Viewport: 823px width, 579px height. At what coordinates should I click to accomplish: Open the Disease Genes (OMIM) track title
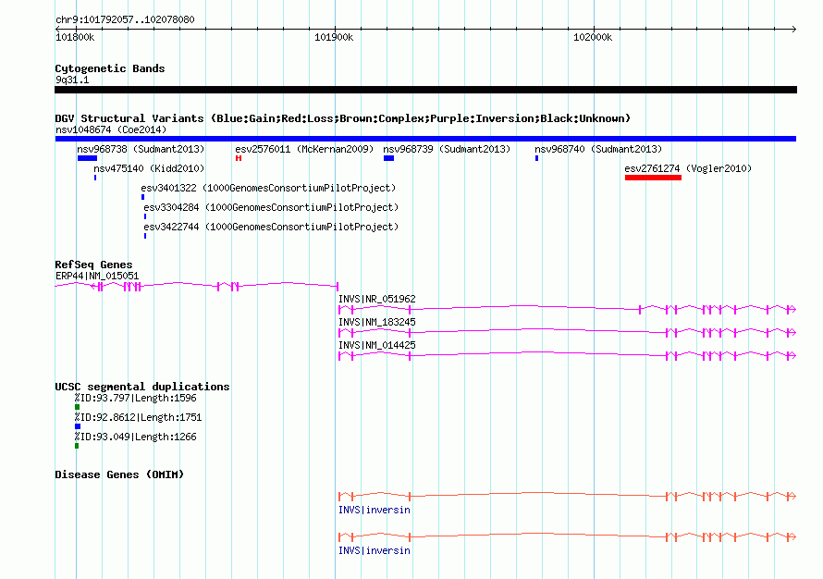coord(119,474)
